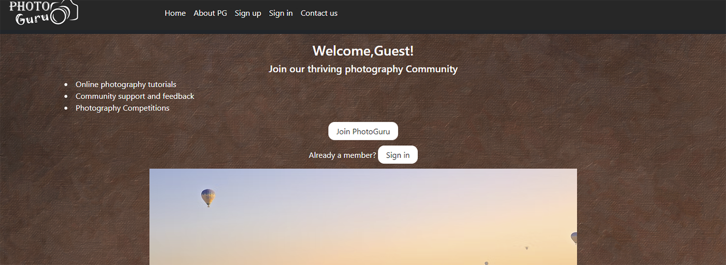The image size is (726, 265).
Task: Click the sunset sky photo
Action: (363, 217)
